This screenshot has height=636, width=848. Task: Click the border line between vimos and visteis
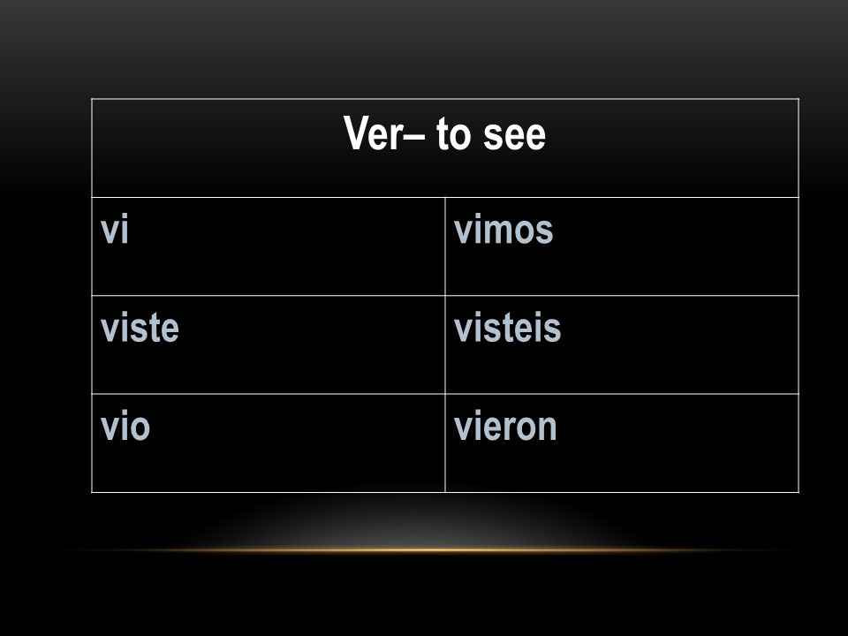622,295
